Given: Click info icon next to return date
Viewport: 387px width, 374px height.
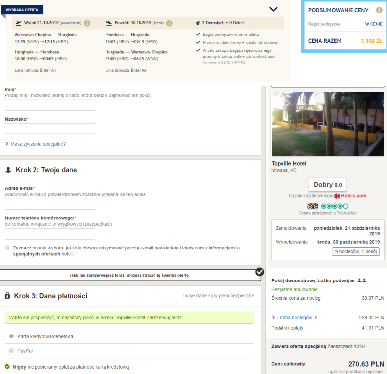Looking at the screenshot, I should pos(169,23).
